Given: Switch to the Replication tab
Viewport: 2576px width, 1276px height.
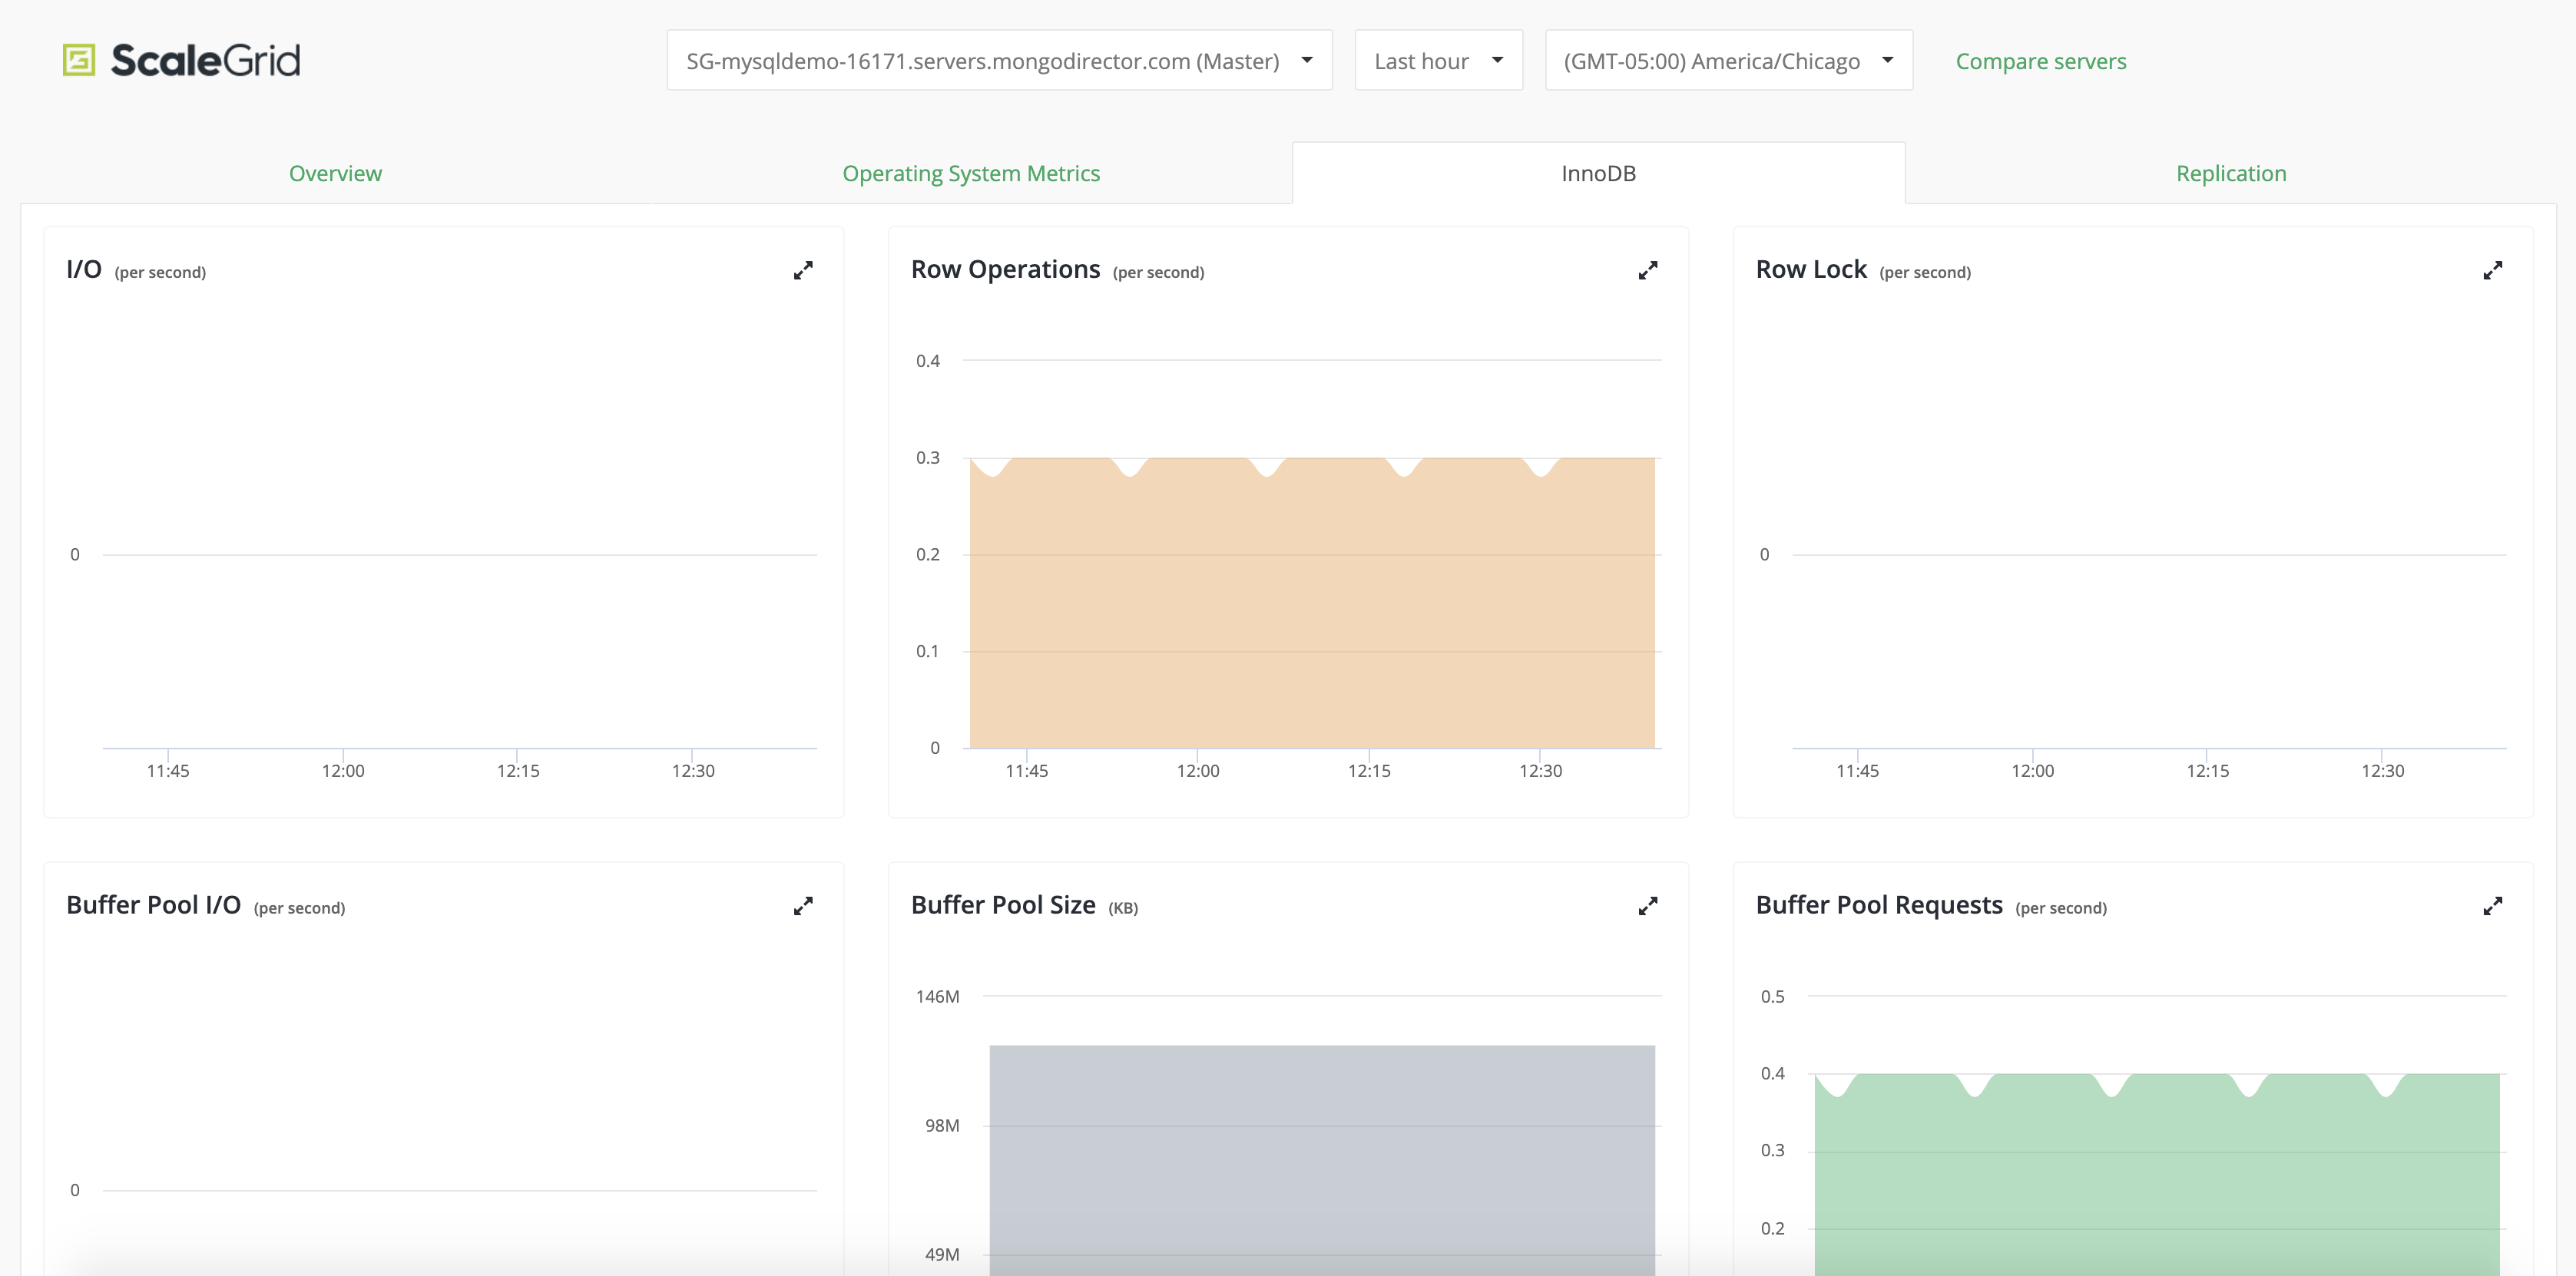Looking at the screenshot, I should (x=2230, y=173).
